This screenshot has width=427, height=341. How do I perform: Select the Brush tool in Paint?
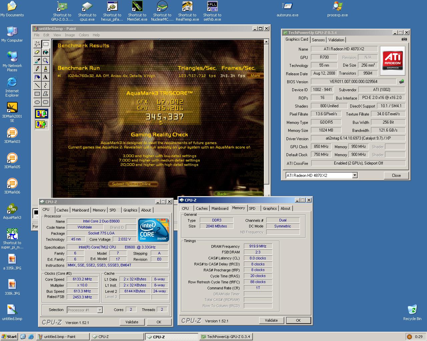pyautogui.click(x=46, y=69)
